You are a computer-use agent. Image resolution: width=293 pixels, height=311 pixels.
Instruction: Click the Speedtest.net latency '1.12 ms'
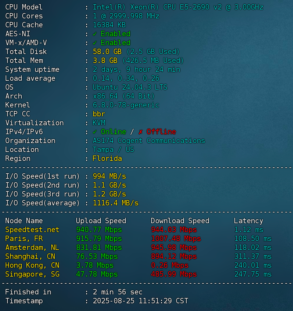coord(249,230)
